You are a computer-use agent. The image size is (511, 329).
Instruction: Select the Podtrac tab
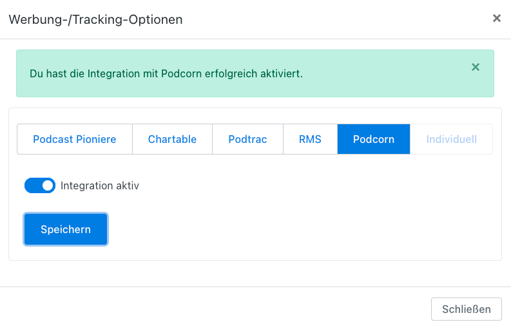pos(247,139)
